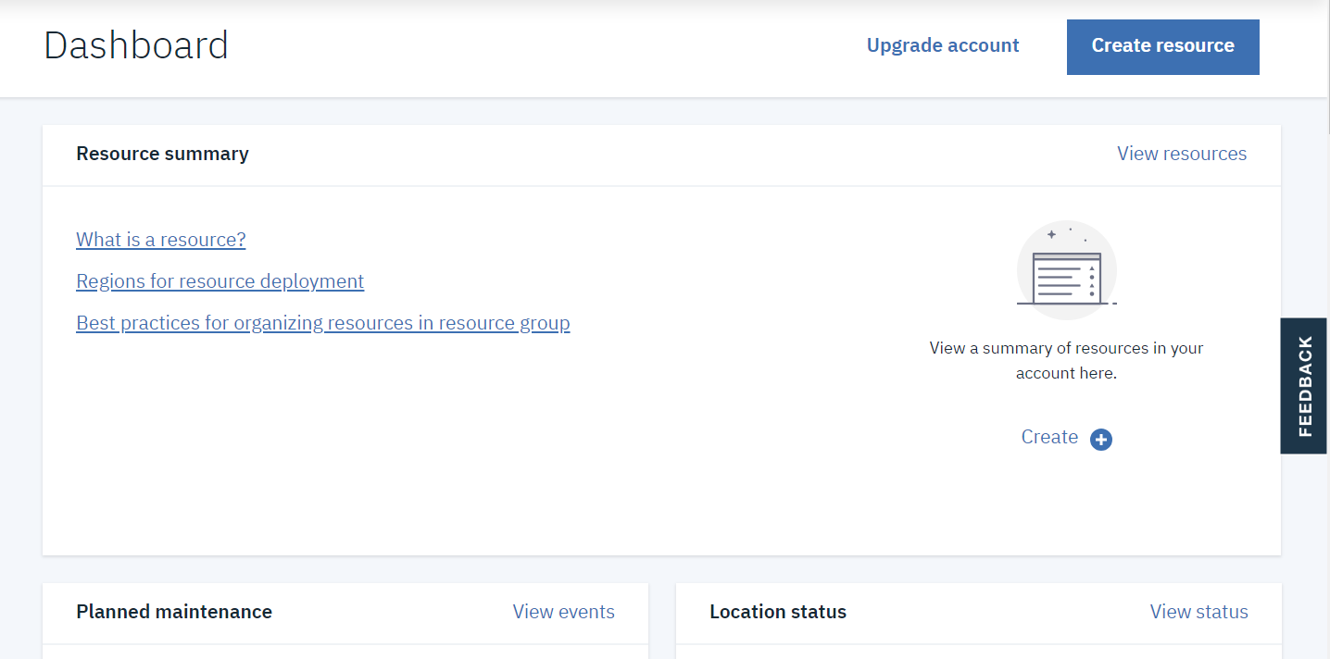The width and height of the screenshot is (1330, 659).
Task: Click the Dashboard page title
Action: tap(136, 45)
